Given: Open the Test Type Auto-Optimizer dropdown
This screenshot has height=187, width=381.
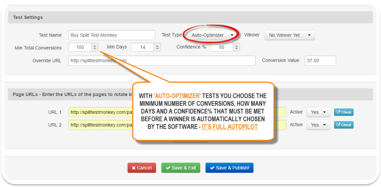Looking at the screenshot, I should [x=213, y=35].
